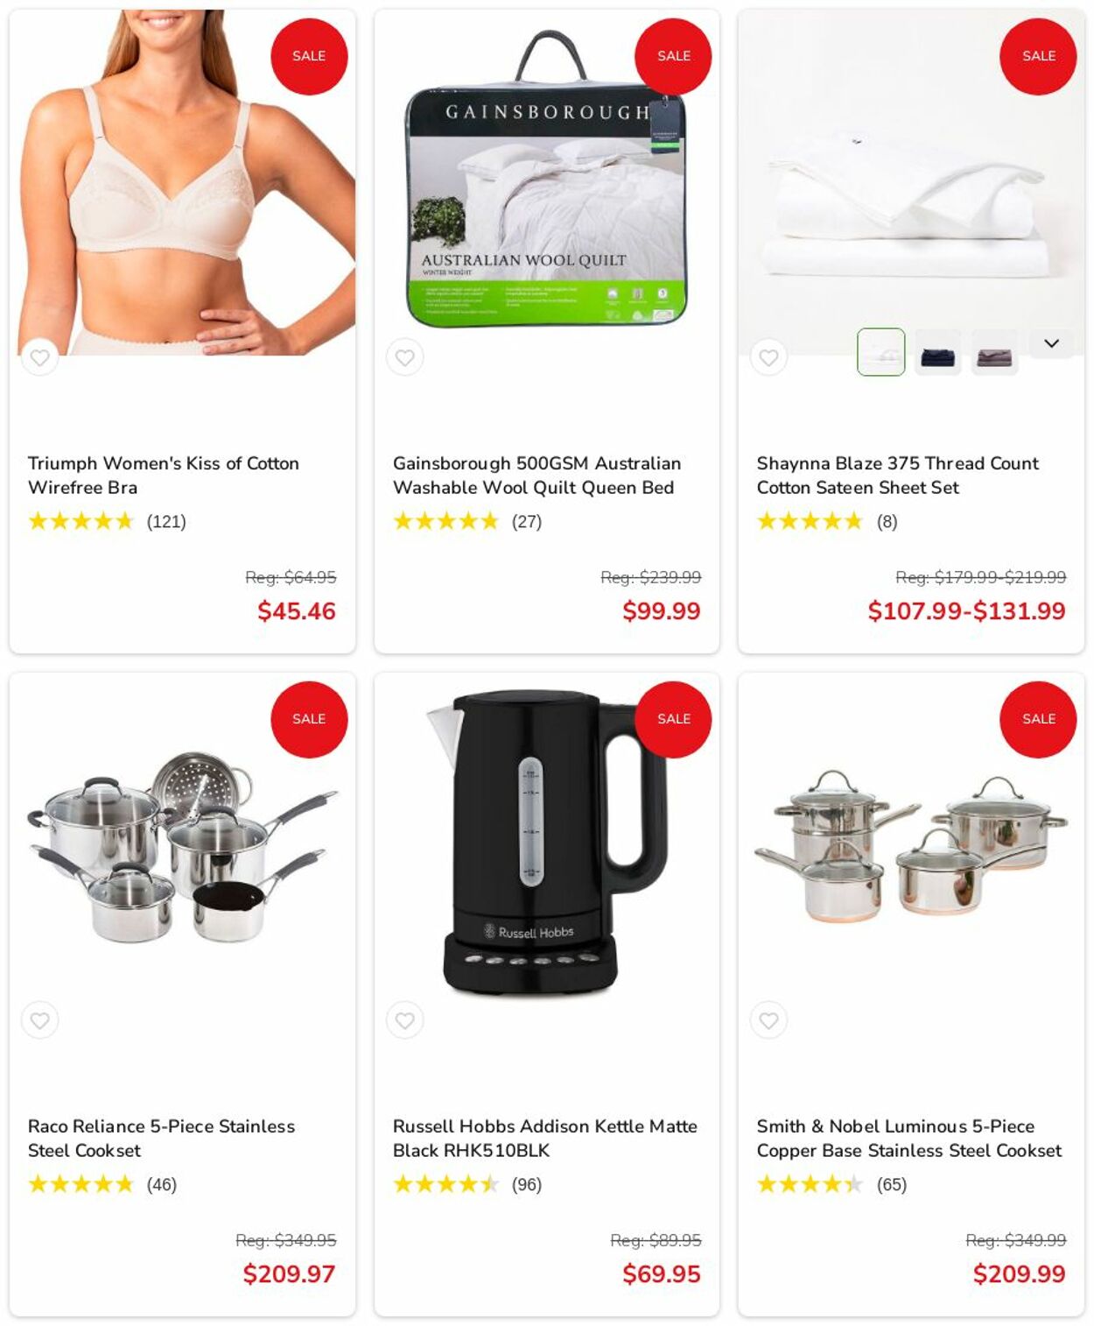The image size is (1094, 1326).
Task: Open Triumph Women's Kiss of Cotton Bra link
Action: click(164, 475)
